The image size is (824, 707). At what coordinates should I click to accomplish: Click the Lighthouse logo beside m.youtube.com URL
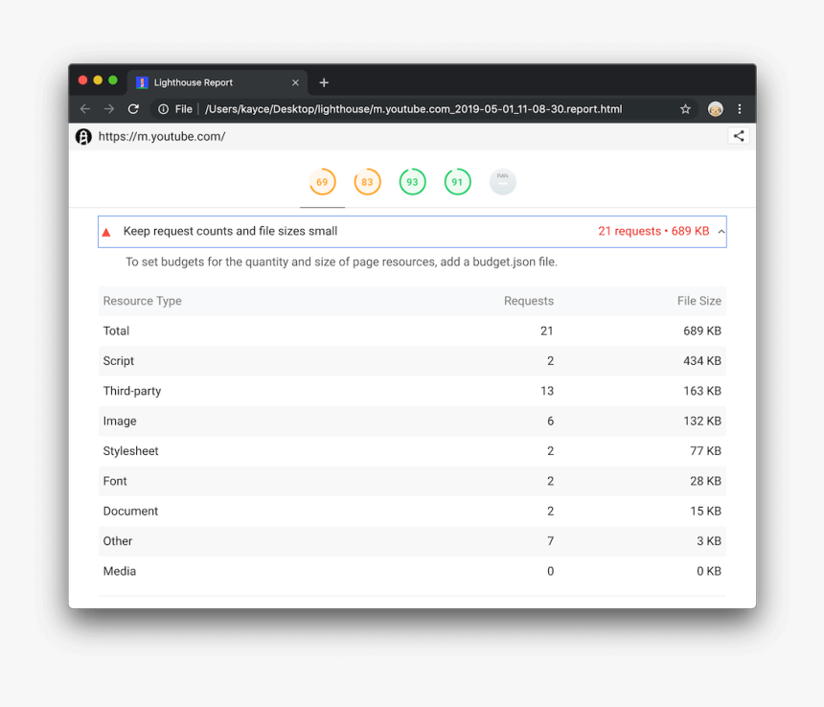(83, 137)
